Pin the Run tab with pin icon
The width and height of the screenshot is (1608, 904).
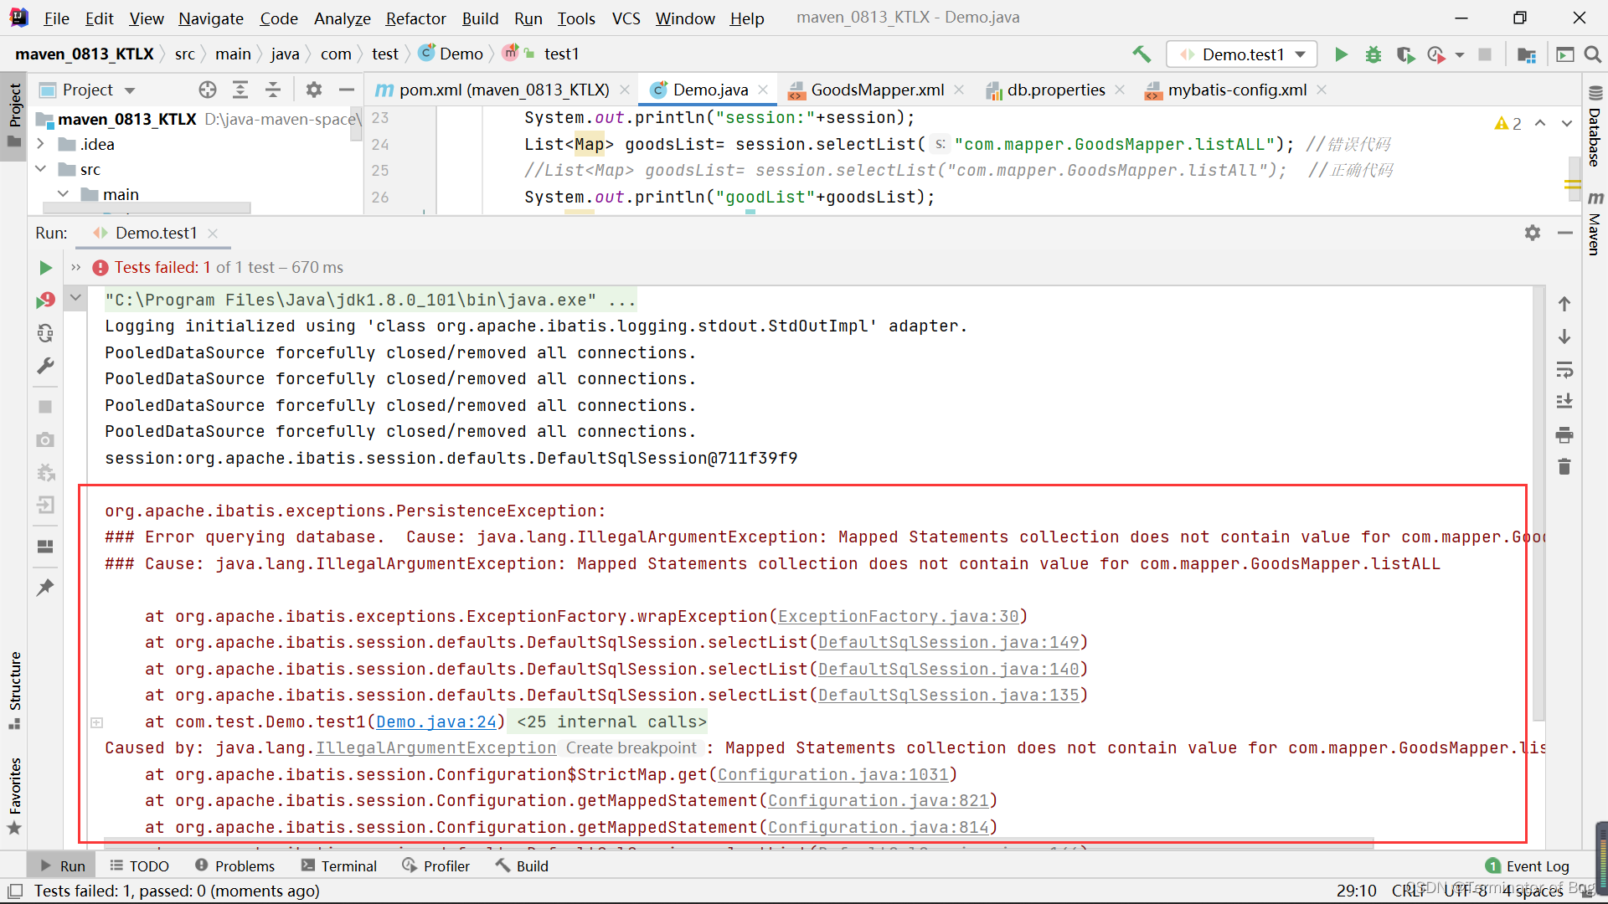45,588
